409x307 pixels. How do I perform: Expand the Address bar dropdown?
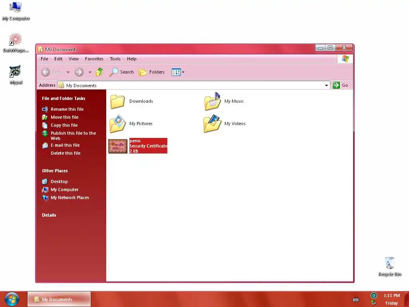(x=326, y=86)
